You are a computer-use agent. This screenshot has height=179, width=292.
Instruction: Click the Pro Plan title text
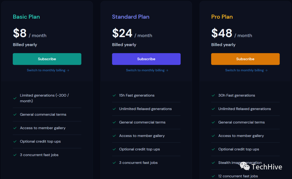tap(222, 17)
